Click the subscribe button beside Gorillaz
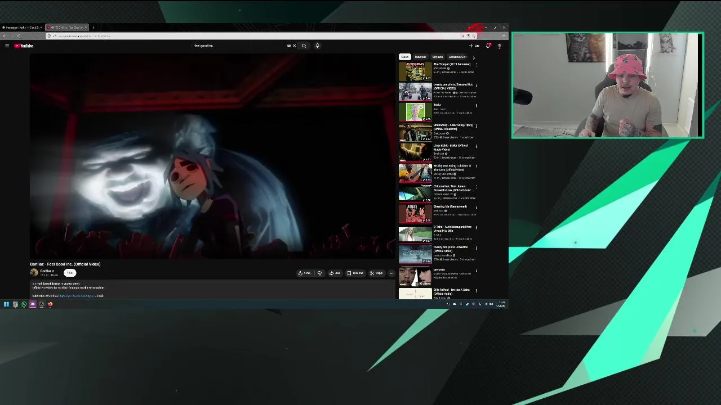The height and width of the screenshot is (405, 721). click(x=70, y=273)
